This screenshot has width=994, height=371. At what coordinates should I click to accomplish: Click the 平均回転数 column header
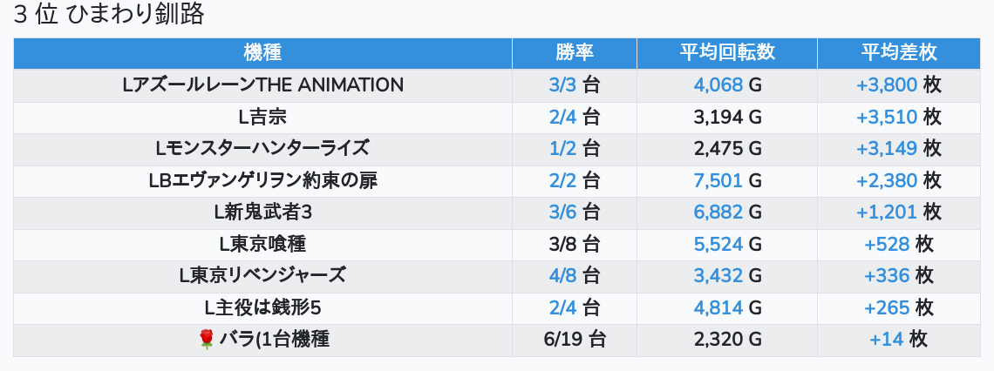(x=727, y=52)
